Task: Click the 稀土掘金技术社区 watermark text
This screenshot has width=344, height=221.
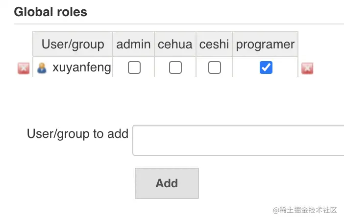Action: pos(308,210)
